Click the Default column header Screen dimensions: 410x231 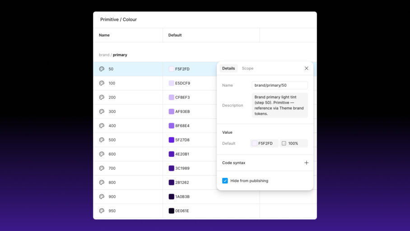175,35
